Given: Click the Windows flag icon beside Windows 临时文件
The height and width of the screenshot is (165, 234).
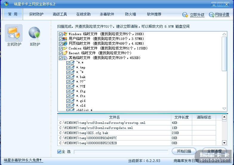Looking at the screenshot, I should tap(65, 34).
